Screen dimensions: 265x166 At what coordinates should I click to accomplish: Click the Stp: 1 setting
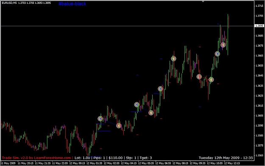(131, 158)
